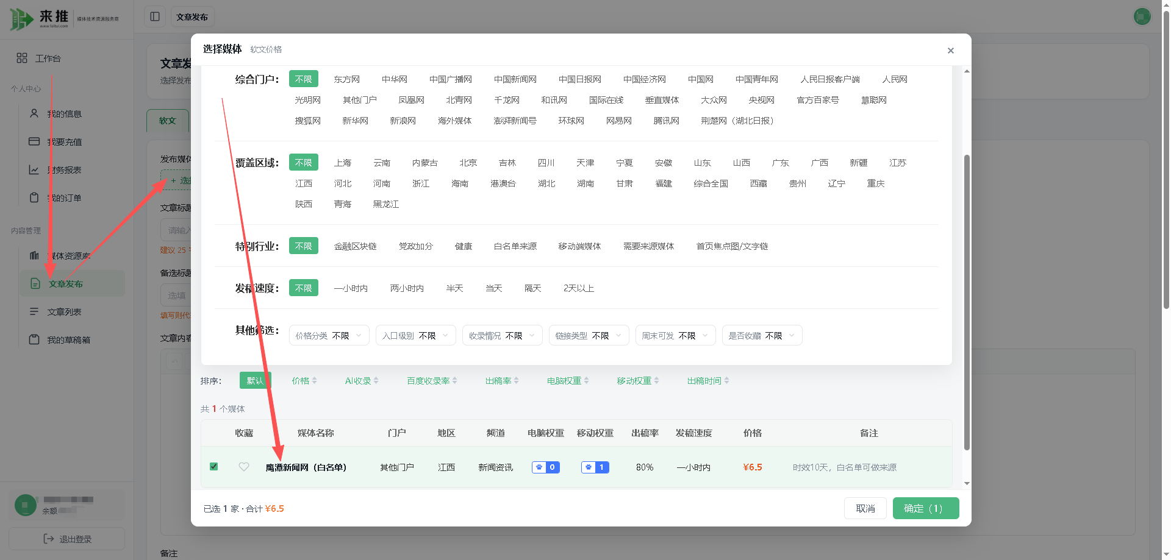The image size is (1171, 560).
Task: Expand the 收录情况 dropdown
Action: (x=503, y=336)
